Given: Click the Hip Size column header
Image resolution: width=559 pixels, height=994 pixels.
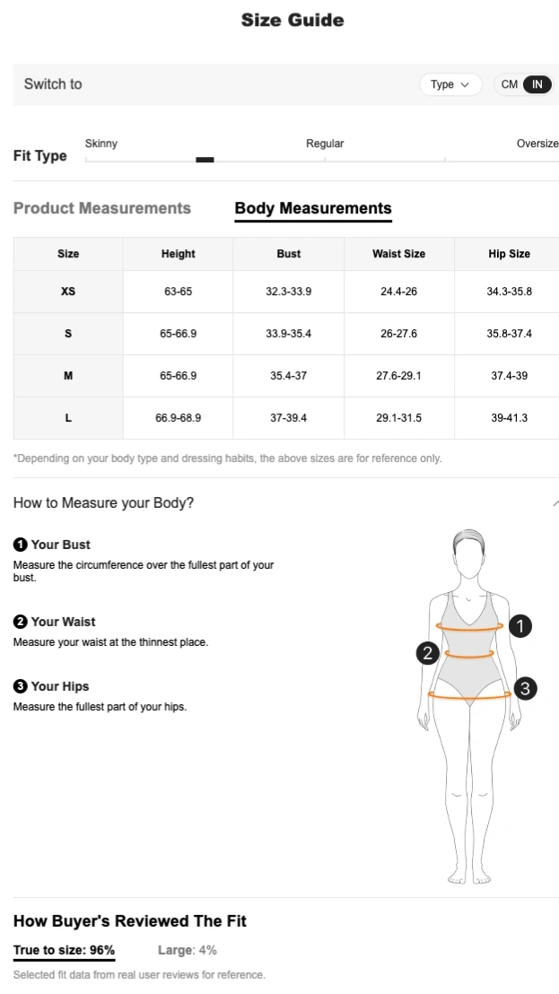Looking at the screenshot, I should [x=509, y=254].
